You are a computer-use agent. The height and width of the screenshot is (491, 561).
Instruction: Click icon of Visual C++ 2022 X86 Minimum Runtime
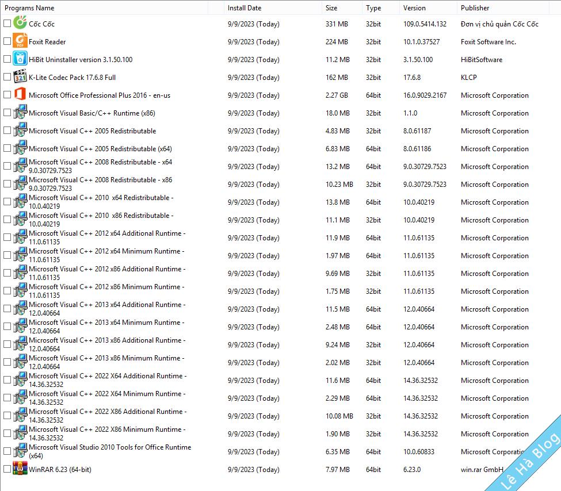(x=20, y=433)
